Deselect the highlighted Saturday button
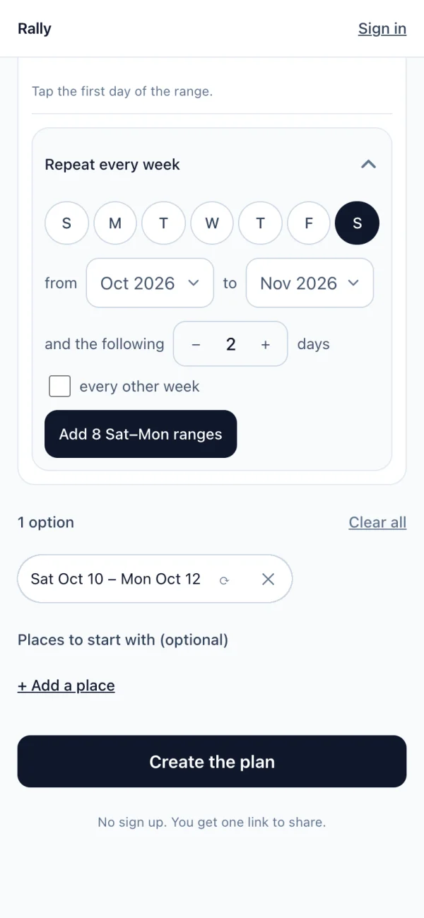 [x=357, y=223]
